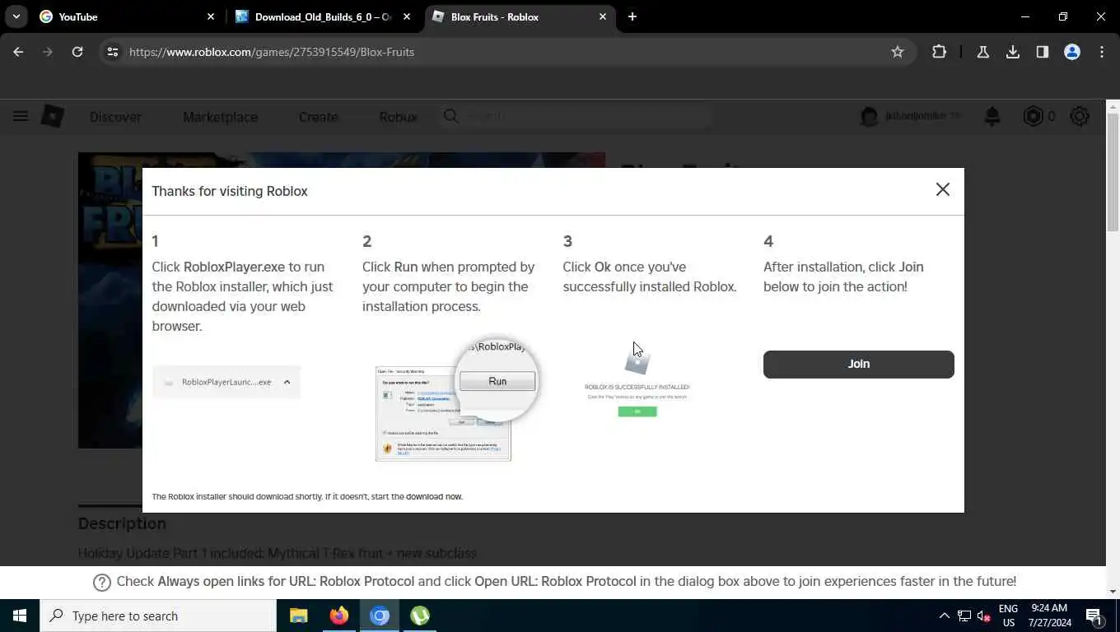The width and height of the screenshot is (1120, 632).
Task: Click the Chrome taskbar icon
Action: click(x=379, y=616)
